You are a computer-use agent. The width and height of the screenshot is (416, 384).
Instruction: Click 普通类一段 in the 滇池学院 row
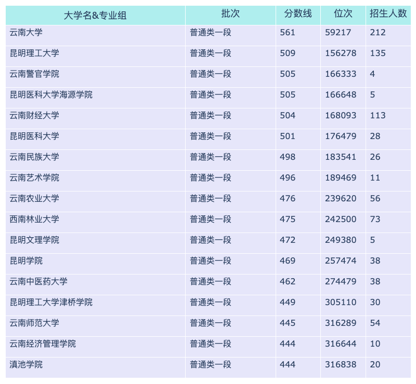211,365
